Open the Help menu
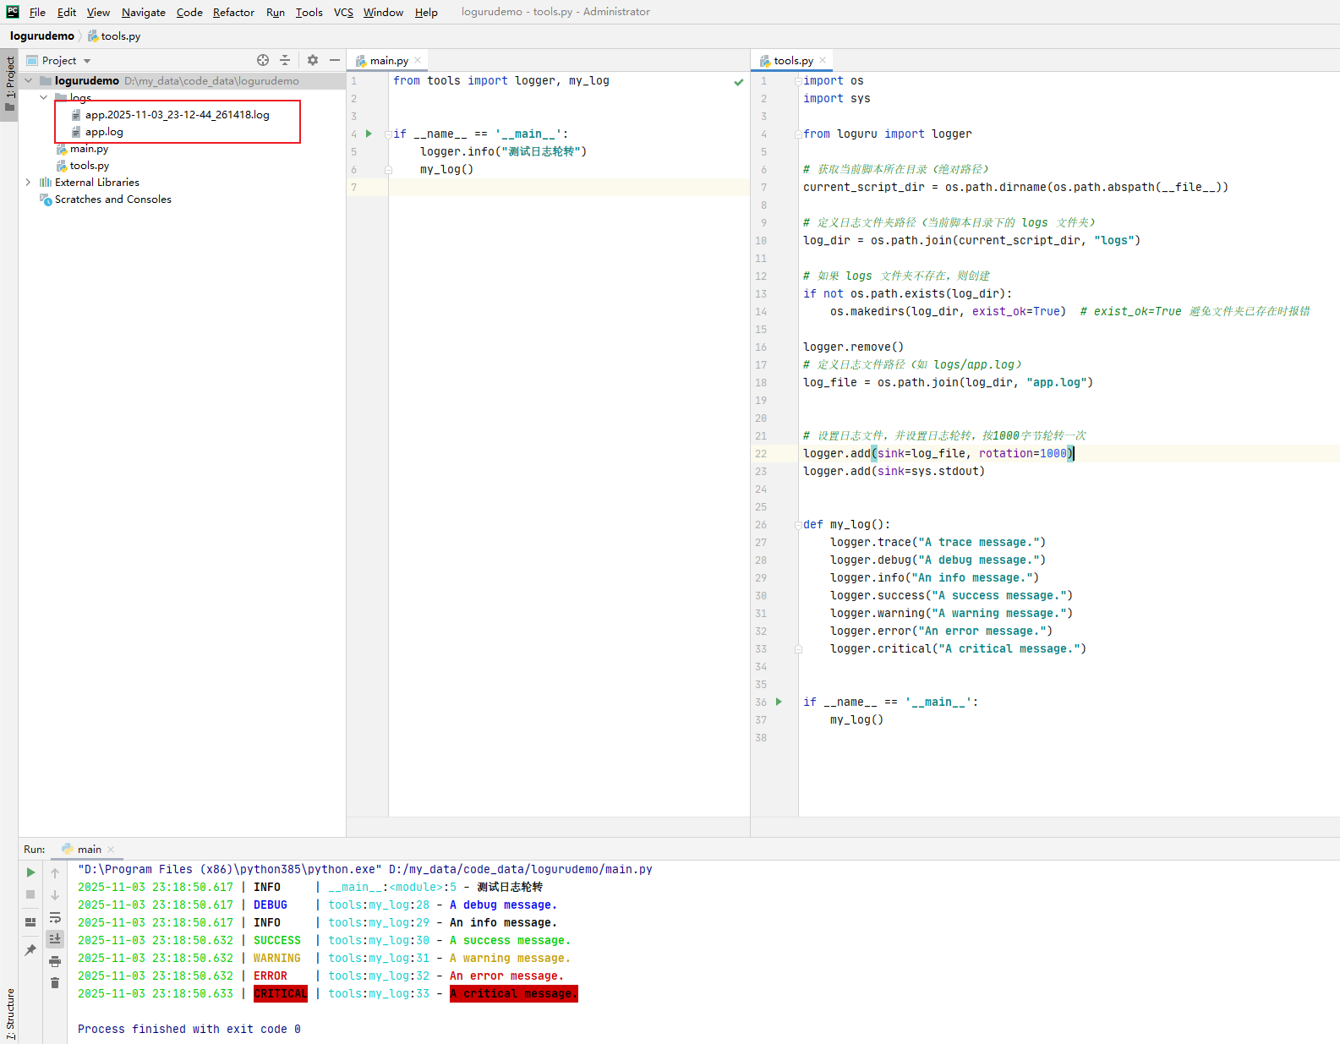 [426, 12]
